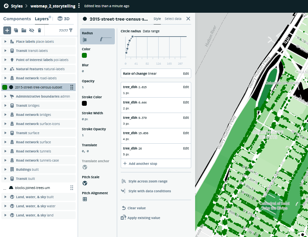Open the style options three-dot menu
Viewport: 308px width, 237px height.
[79, 6]
